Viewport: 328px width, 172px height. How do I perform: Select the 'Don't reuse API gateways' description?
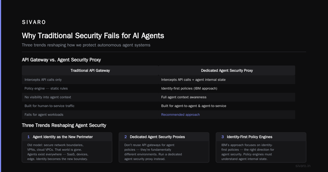153,152
